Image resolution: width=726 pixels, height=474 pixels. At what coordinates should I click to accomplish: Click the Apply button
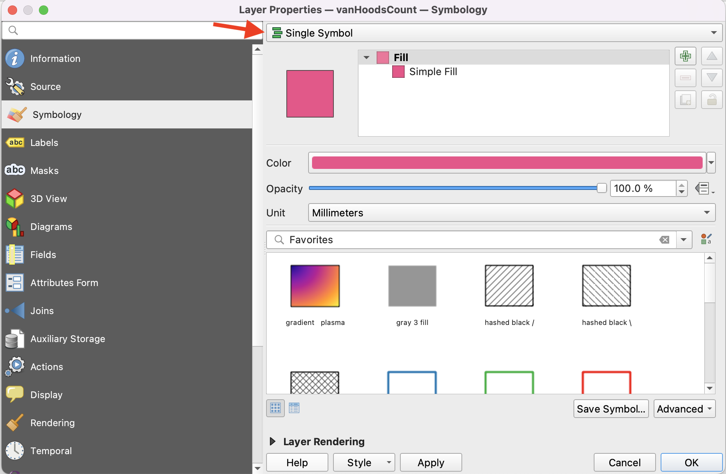click(431, 463)
